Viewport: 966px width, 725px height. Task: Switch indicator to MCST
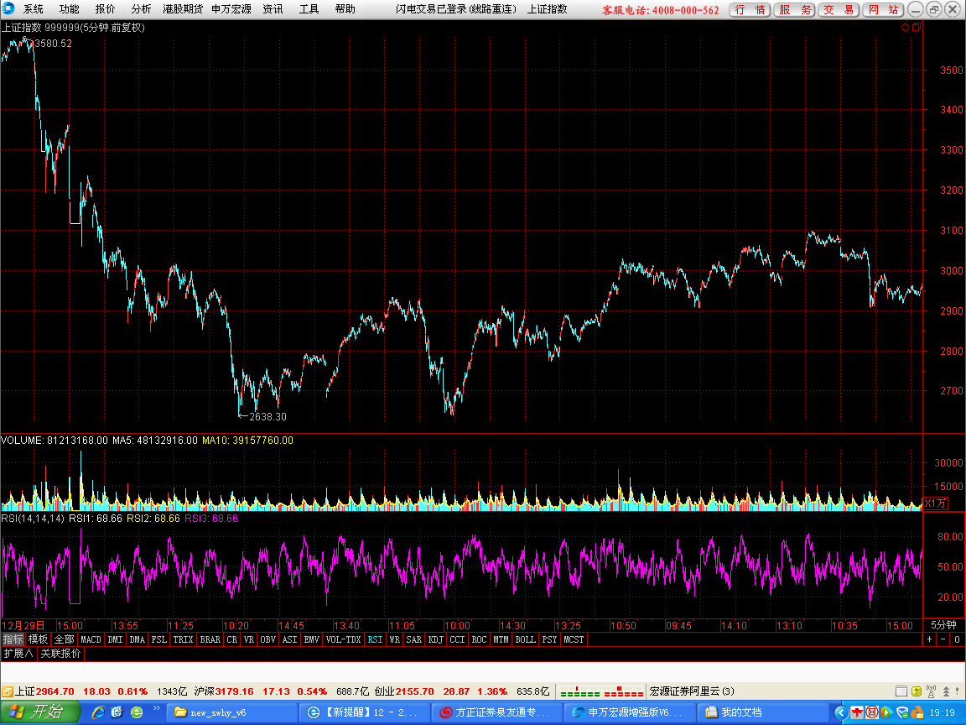click(x=574, y=639)
